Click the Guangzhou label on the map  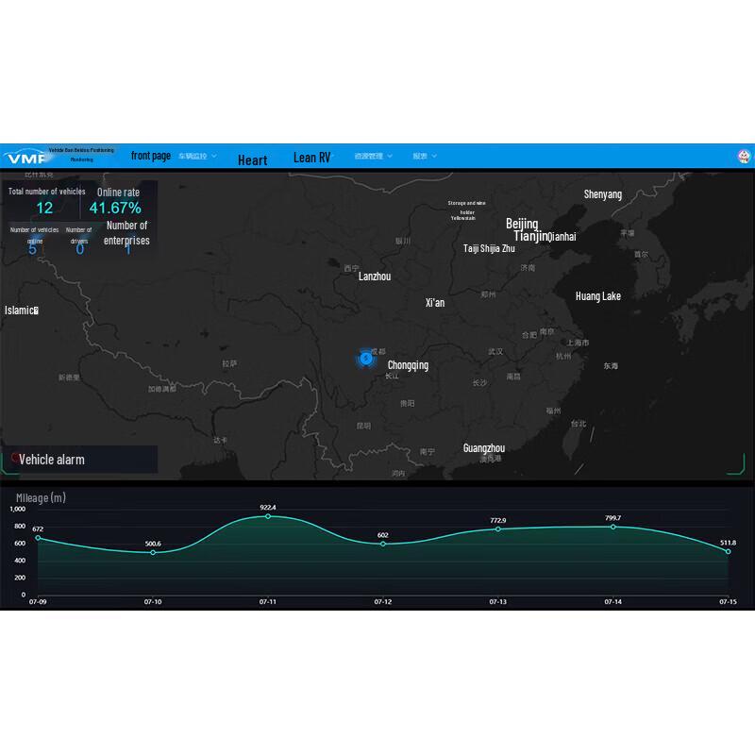(484, 447)
